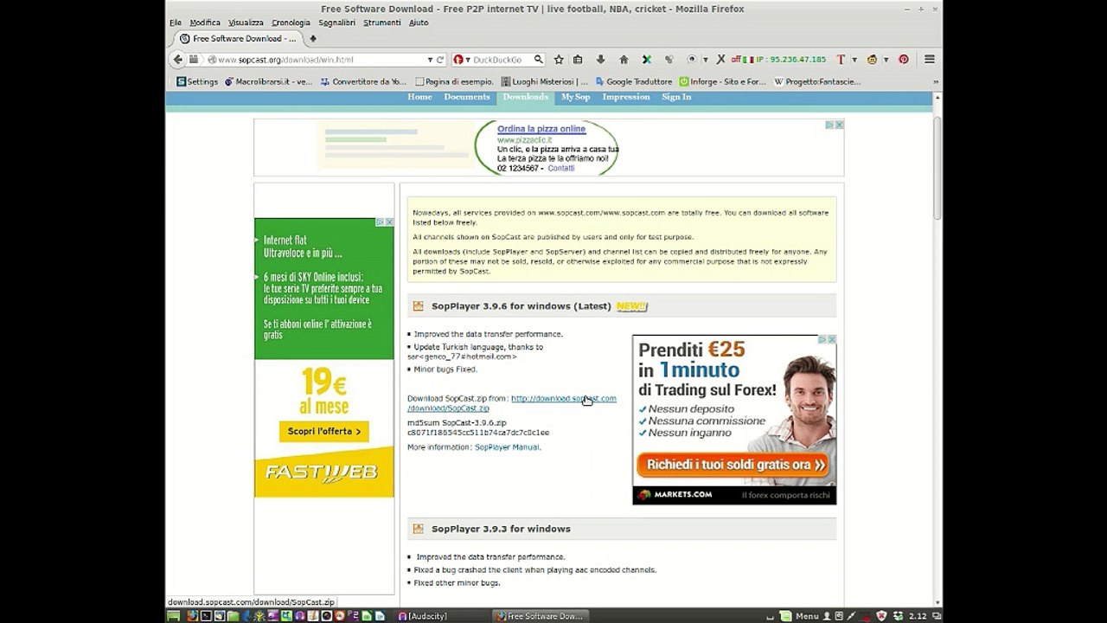Go to the SopCast Home page link
Screen dimensions: 1107x623
tap(419, 97)
